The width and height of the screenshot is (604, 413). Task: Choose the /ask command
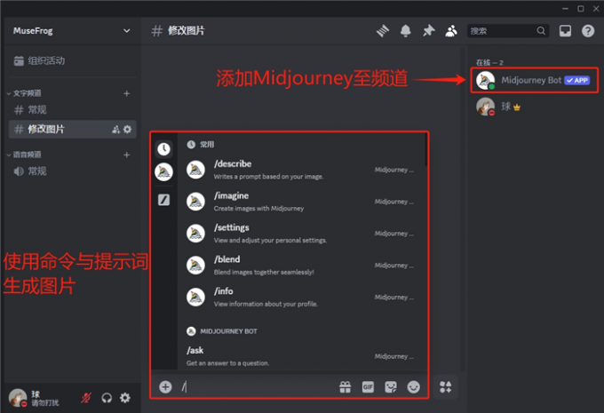pos(302,356)
